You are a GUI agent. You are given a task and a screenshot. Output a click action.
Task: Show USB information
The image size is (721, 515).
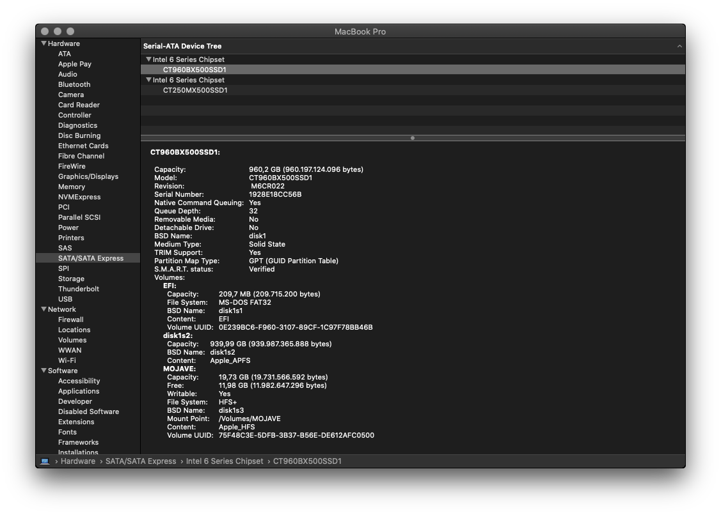coord(65,299)
